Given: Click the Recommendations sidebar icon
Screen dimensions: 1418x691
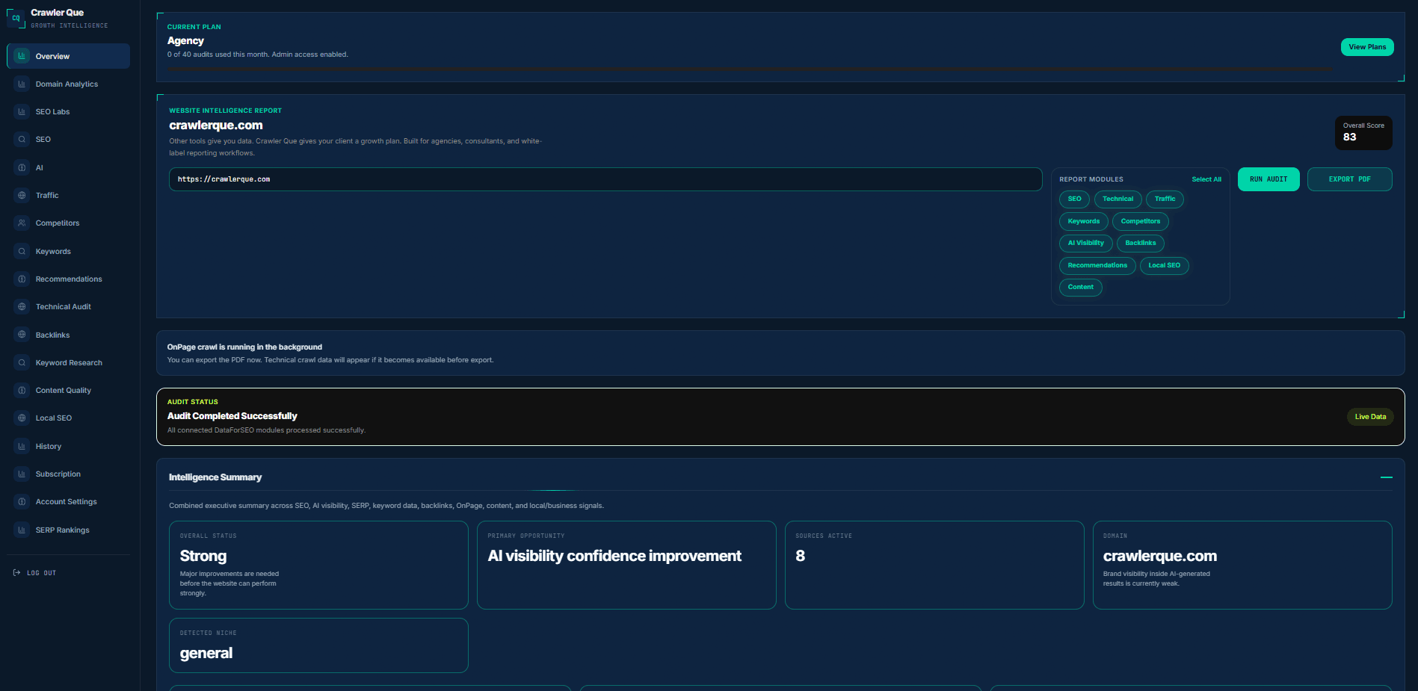Looking at the screenshot, I should pos(22,279).
